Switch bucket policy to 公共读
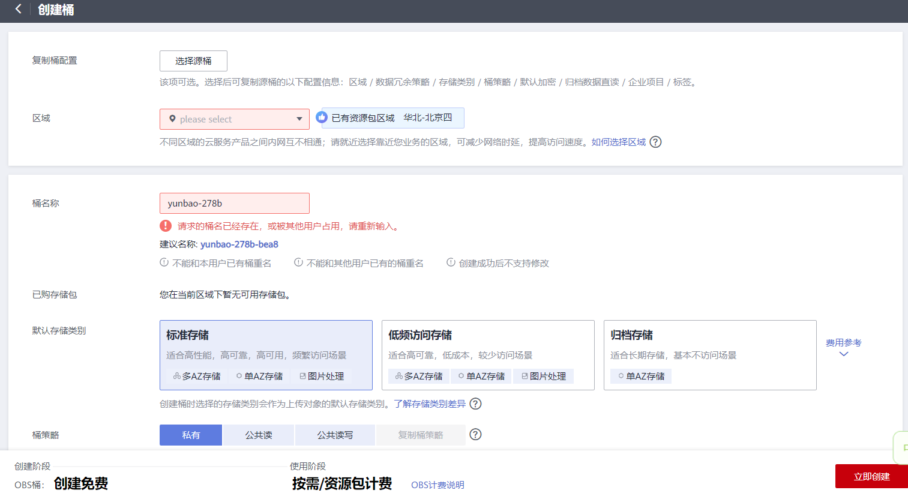Viewport: 908px width, 496px height. [x=258, y=434]
